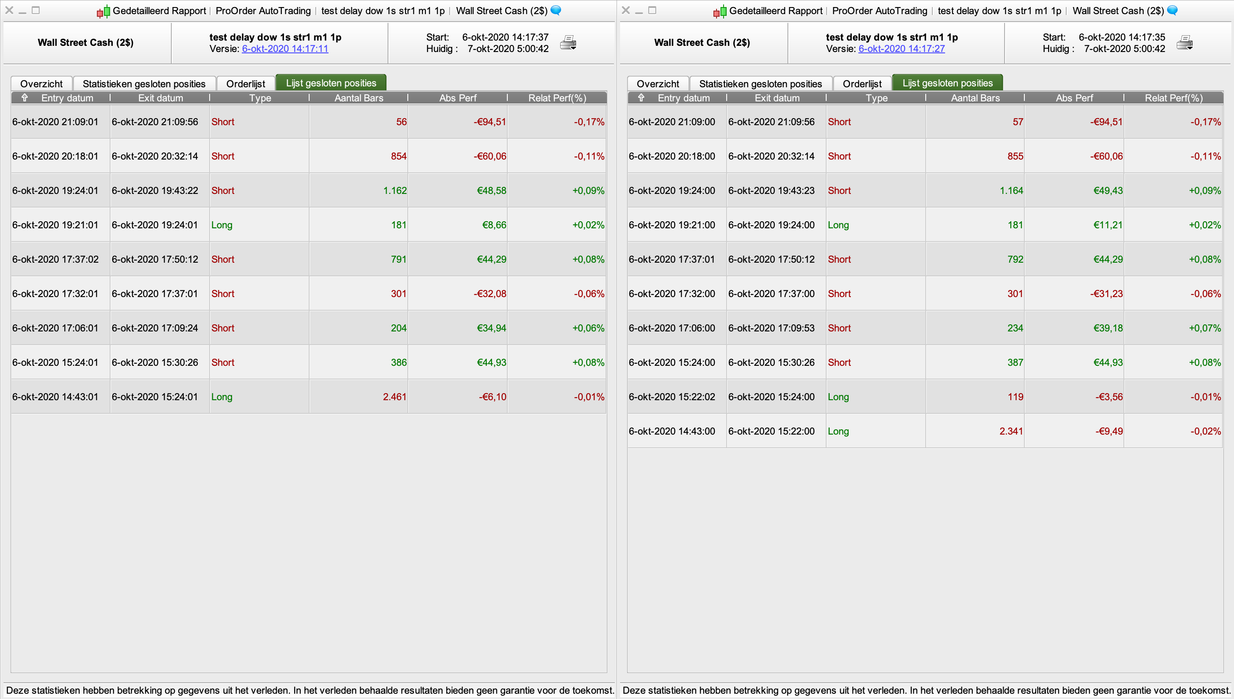This screenshot has width=1234, height=699.
Task: Click candlestick icon in left window title
Action: point(103,11)
